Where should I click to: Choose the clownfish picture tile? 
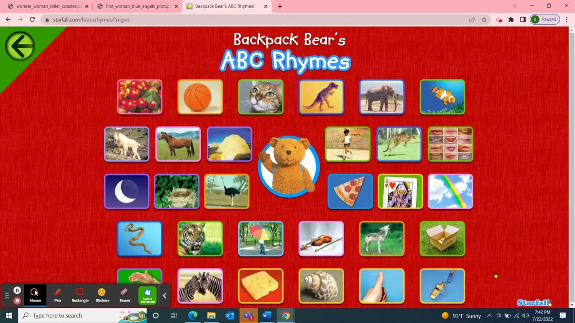pos(442,97)
